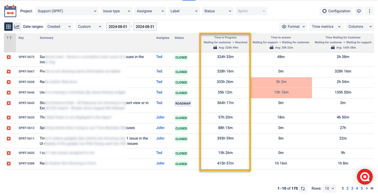
Task: Click the 415h 57m value
Action: (x=226, y=163)
